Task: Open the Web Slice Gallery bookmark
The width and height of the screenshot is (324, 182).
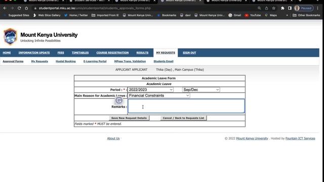Action: (x=47, y=15)
